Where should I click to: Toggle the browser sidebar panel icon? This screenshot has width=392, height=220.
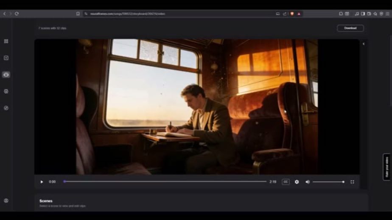coord(363,14)
